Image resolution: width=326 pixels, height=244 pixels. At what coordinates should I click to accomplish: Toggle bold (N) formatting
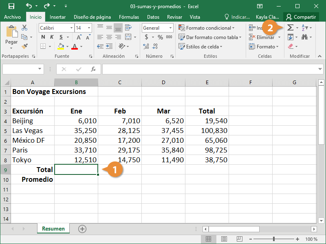coord(43,37)
